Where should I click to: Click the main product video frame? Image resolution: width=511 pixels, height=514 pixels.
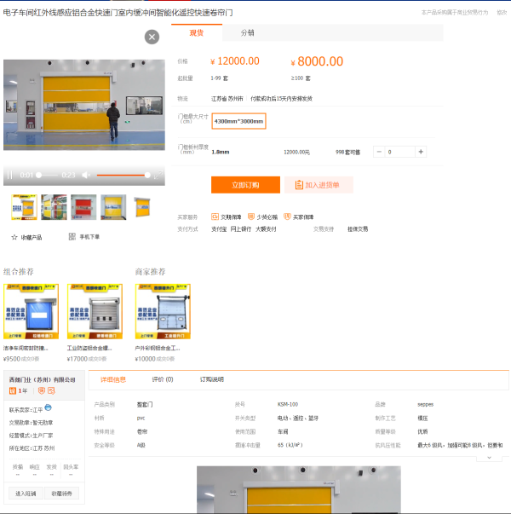coord(84,105)
